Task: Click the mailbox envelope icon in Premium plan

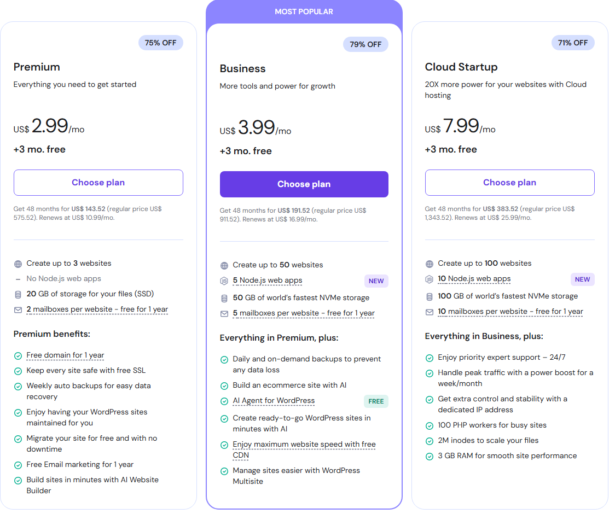Action: pos(18,309)
